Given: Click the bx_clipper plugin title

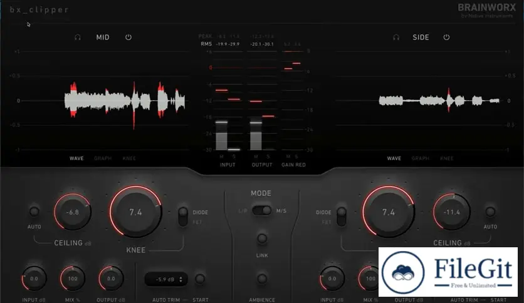Looking at the screenshot, I should (39, 9).
